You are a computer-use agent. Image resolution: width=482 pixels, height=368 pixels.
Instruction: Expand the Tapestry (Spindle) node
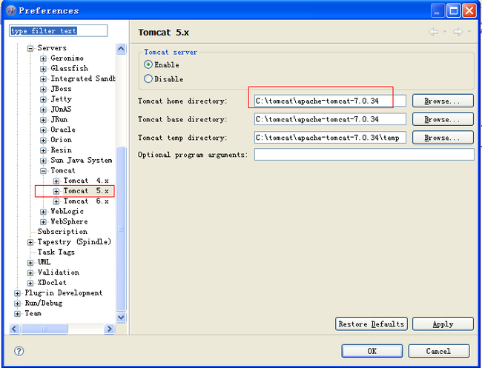[x=30, y=242]
